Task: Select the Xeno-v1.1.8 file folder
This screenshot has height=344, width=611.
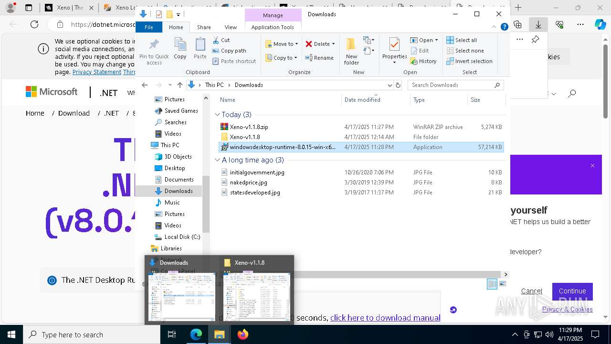Action: (244, 137)
